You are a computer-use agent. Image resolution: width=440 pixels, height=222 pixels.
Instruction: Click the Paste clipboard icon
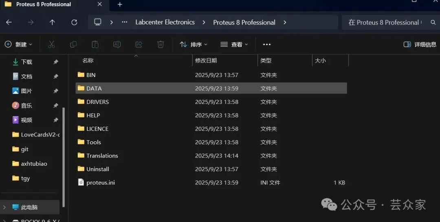point(95,44)
